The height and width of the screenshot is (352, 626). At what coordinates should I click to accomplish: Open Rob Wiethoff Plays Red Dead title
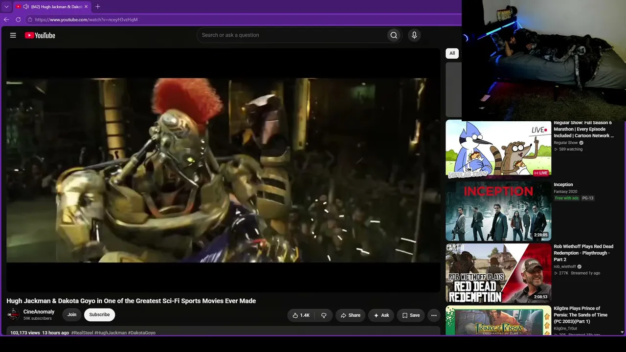pos(583,253)
